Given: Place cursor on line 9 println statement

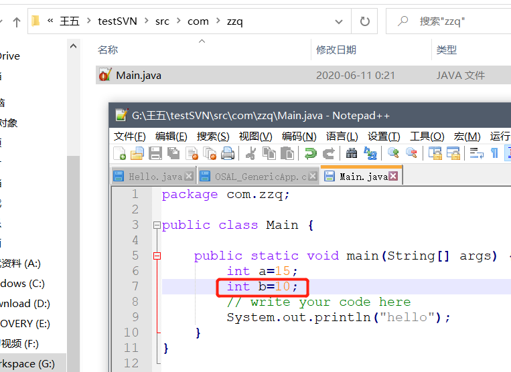Looking at the screenshot, I should pos(338,317).
